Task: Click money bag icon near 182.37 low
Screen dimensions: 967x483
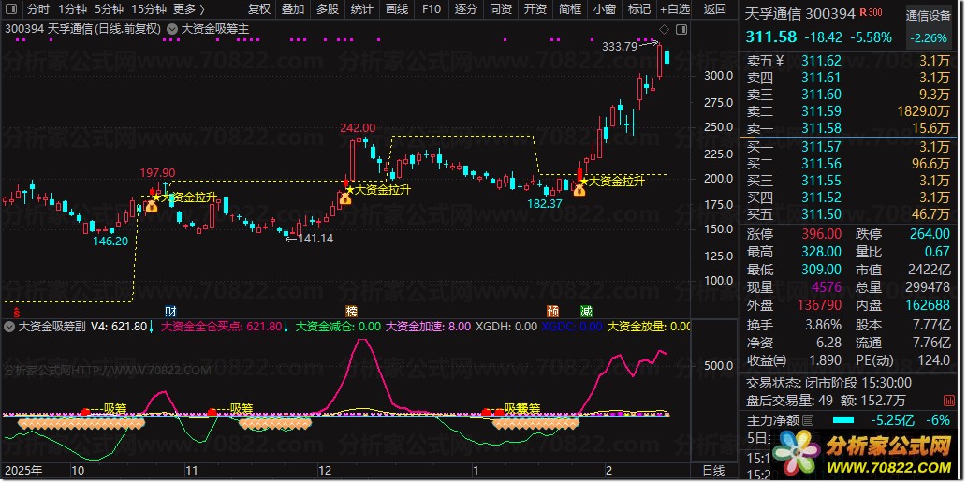Action: point(579,190)
